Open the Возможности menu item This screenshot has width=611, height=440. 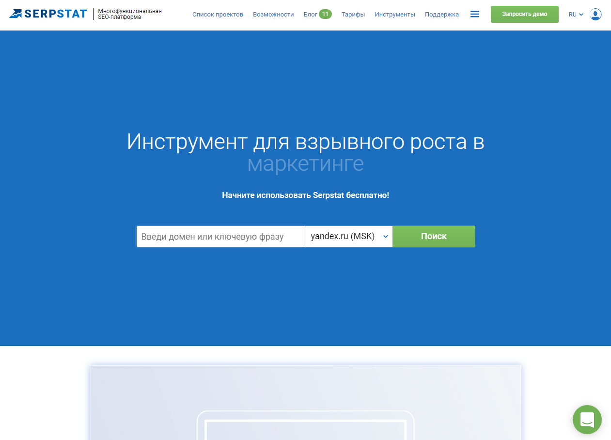pos(273,15)
